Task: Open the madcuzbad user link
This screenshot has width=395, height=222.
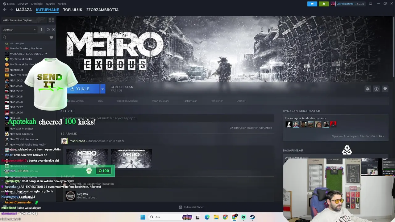Action: pos(77,141)
